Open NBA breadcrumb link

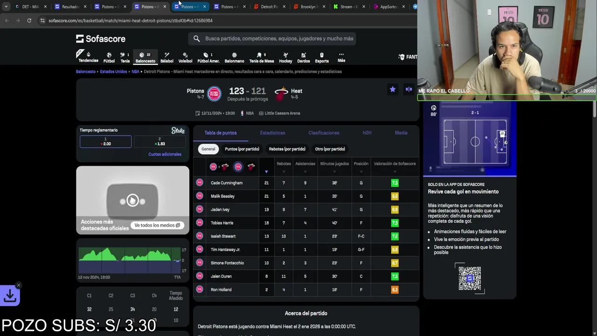tap(135, 71)
